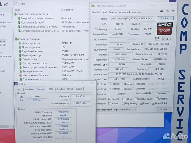Screen dimensions: 191x143
Task: Click the Свойства батареи group icon
Action: coord(16,39)
